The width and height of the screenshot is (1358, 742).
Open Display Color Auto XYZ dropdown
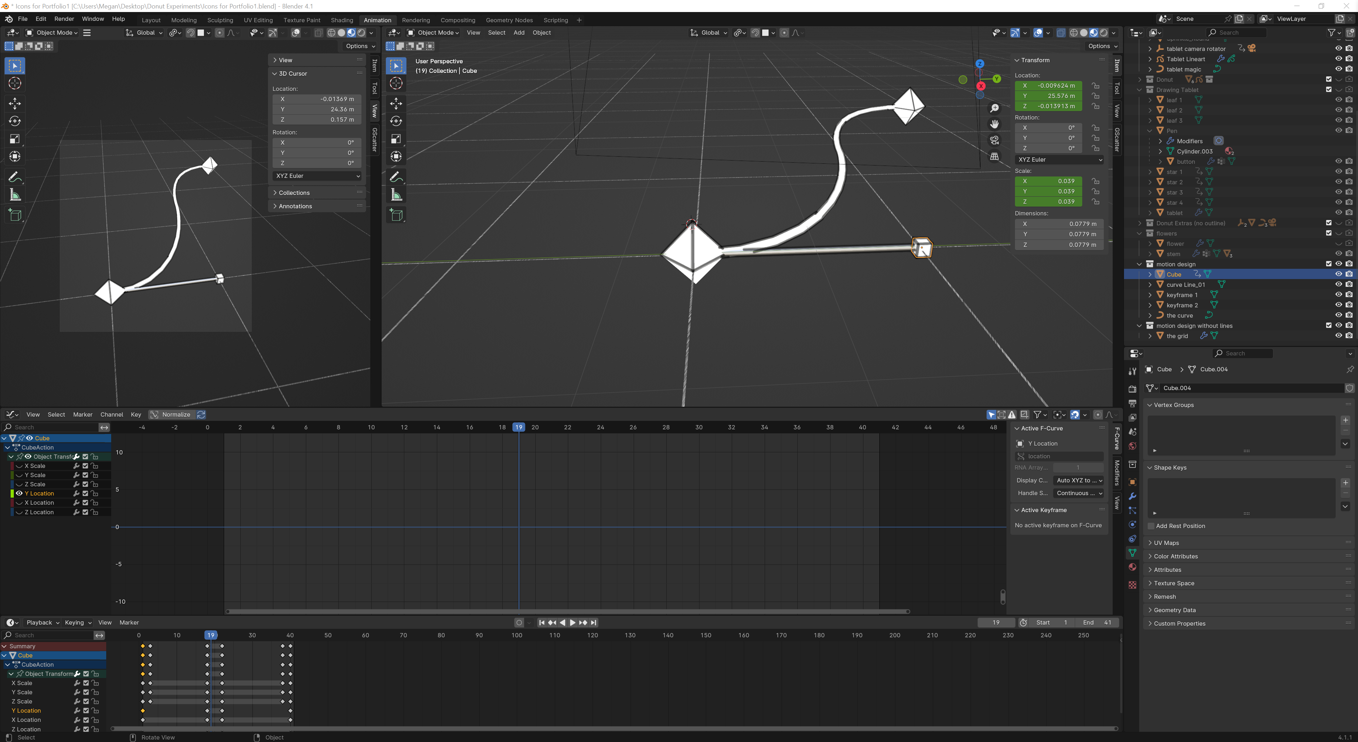point(1079,480)
